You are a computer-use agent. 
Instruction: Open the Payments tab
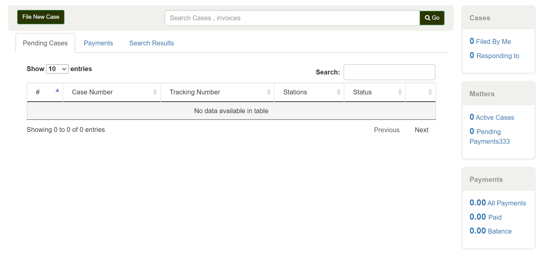98,43
